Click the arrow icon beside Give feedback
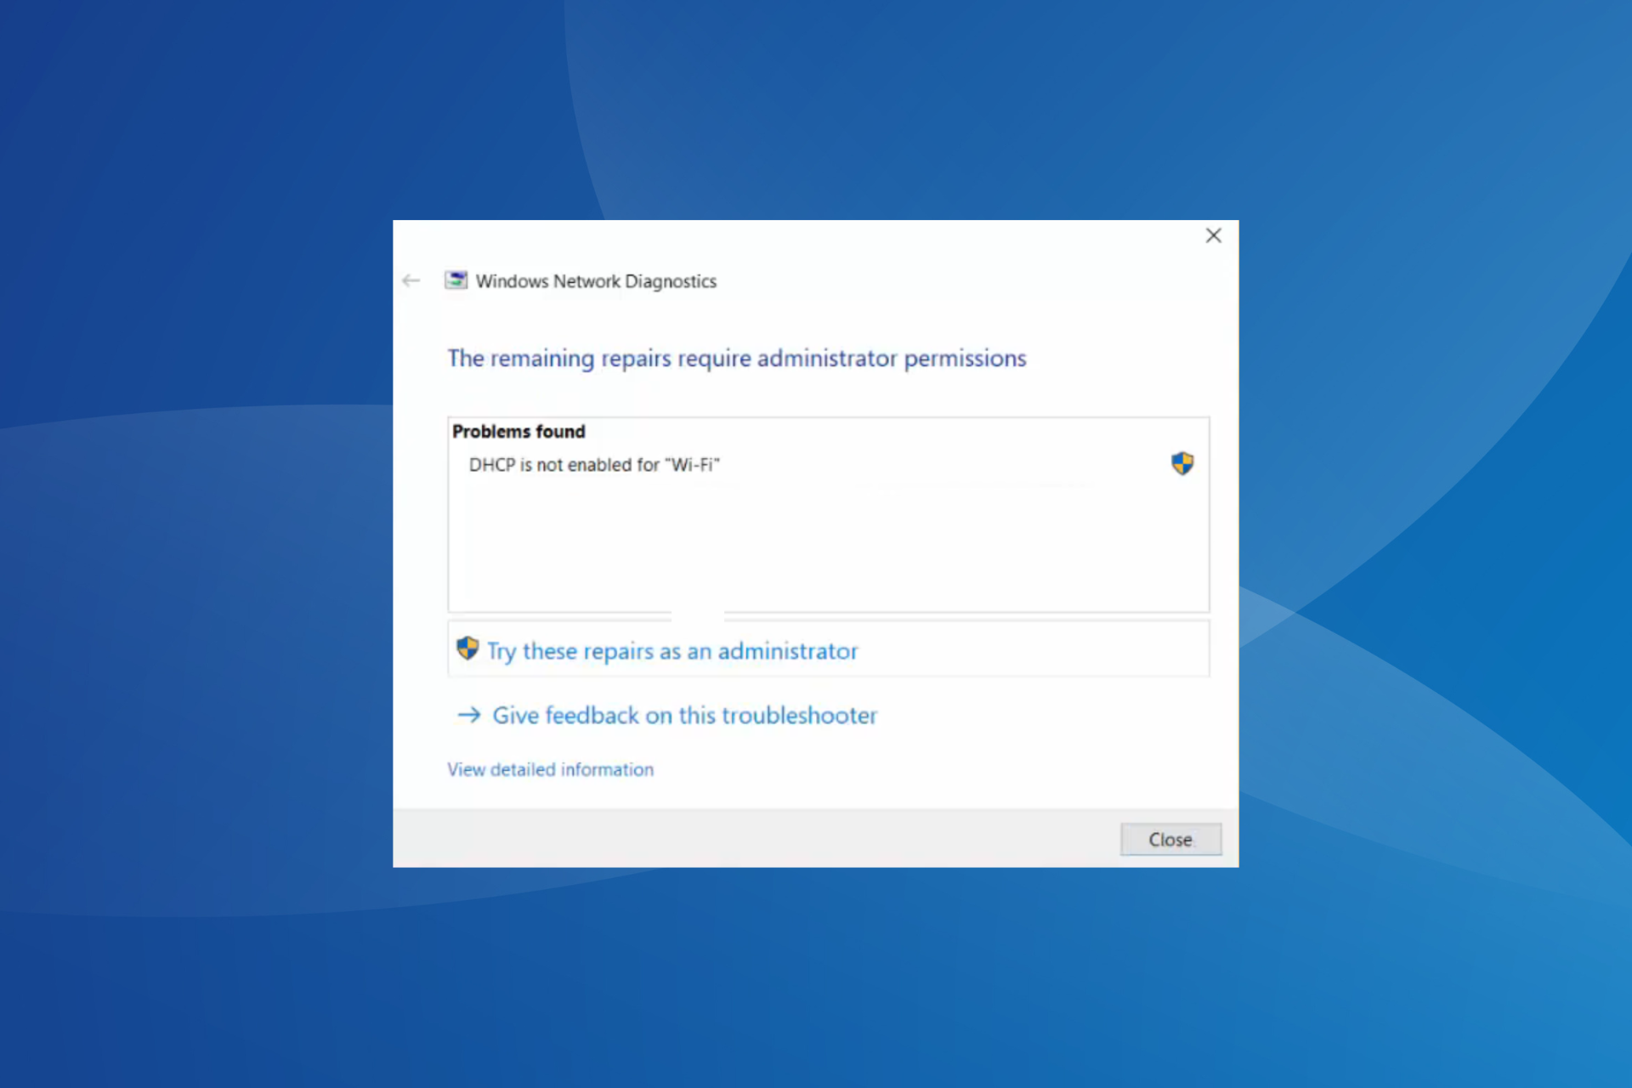Screen dimensions: 1632x1088 (469, 715)
